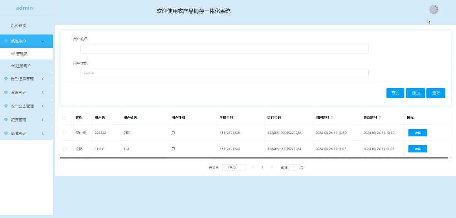Viewport: 456px width, 218px height.
Task: Focus the 前往 page jump input
Action: (x=294, y=167)
